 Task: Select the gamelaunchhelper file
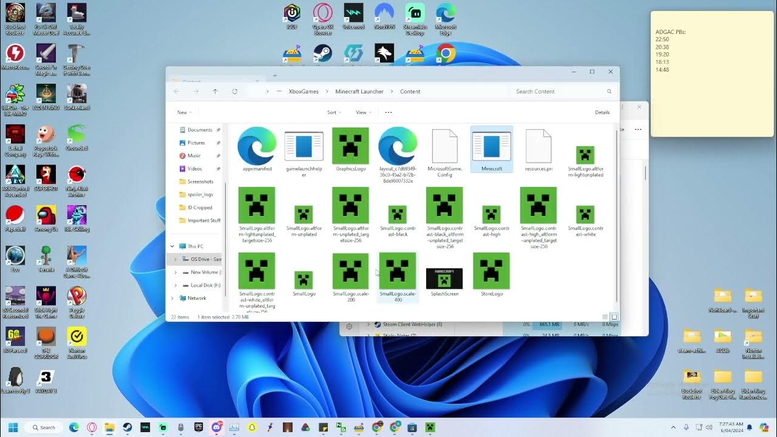pos(304,153)
